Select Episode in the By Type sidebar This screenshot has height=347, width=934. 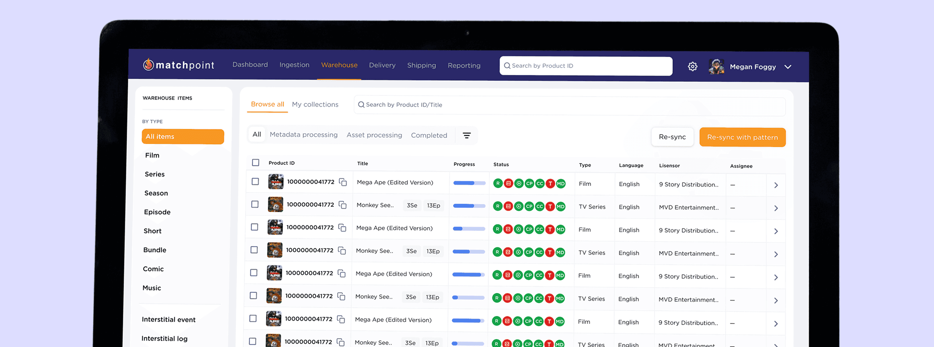[157, 212]
